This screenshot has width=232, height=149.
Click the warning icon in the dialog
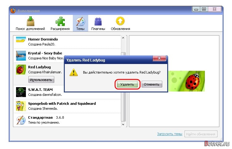click(x=73, y=73)
